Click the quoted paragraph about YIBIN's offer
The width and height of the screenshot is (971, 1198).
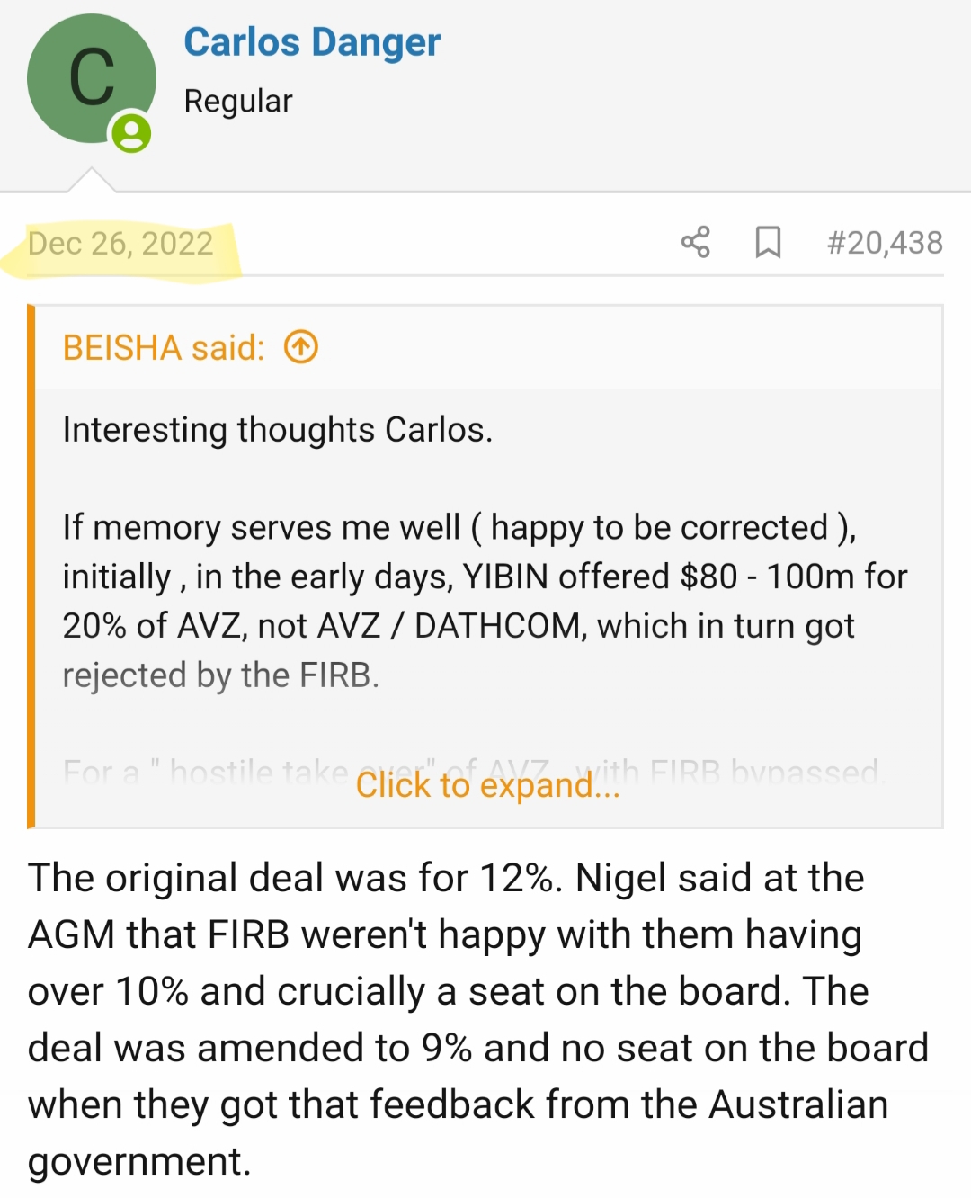pos(485,577)
